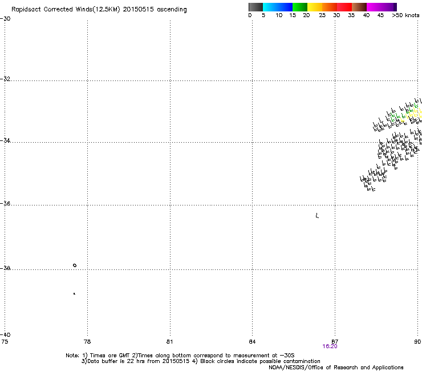Click the longitude axis label "90"
Screen dimensions: 422x371
[417, 342]
